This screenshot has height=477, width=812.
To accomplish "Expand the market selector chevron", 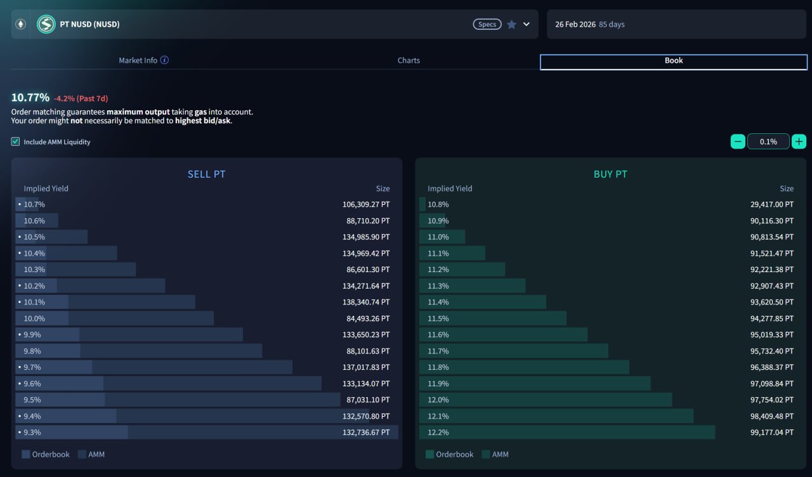I will (527, 25).
